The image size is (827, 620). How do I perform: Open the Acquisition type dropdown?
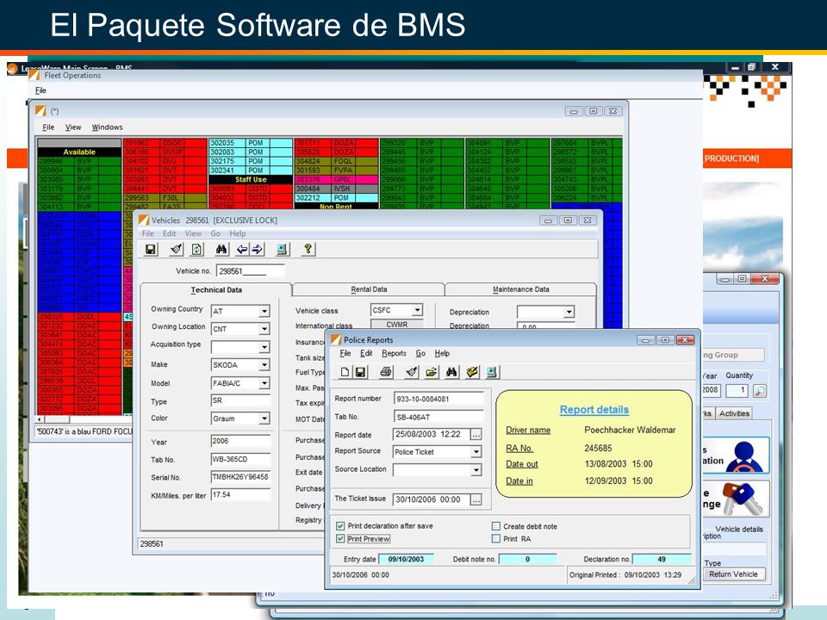click(x=264, y=347)
